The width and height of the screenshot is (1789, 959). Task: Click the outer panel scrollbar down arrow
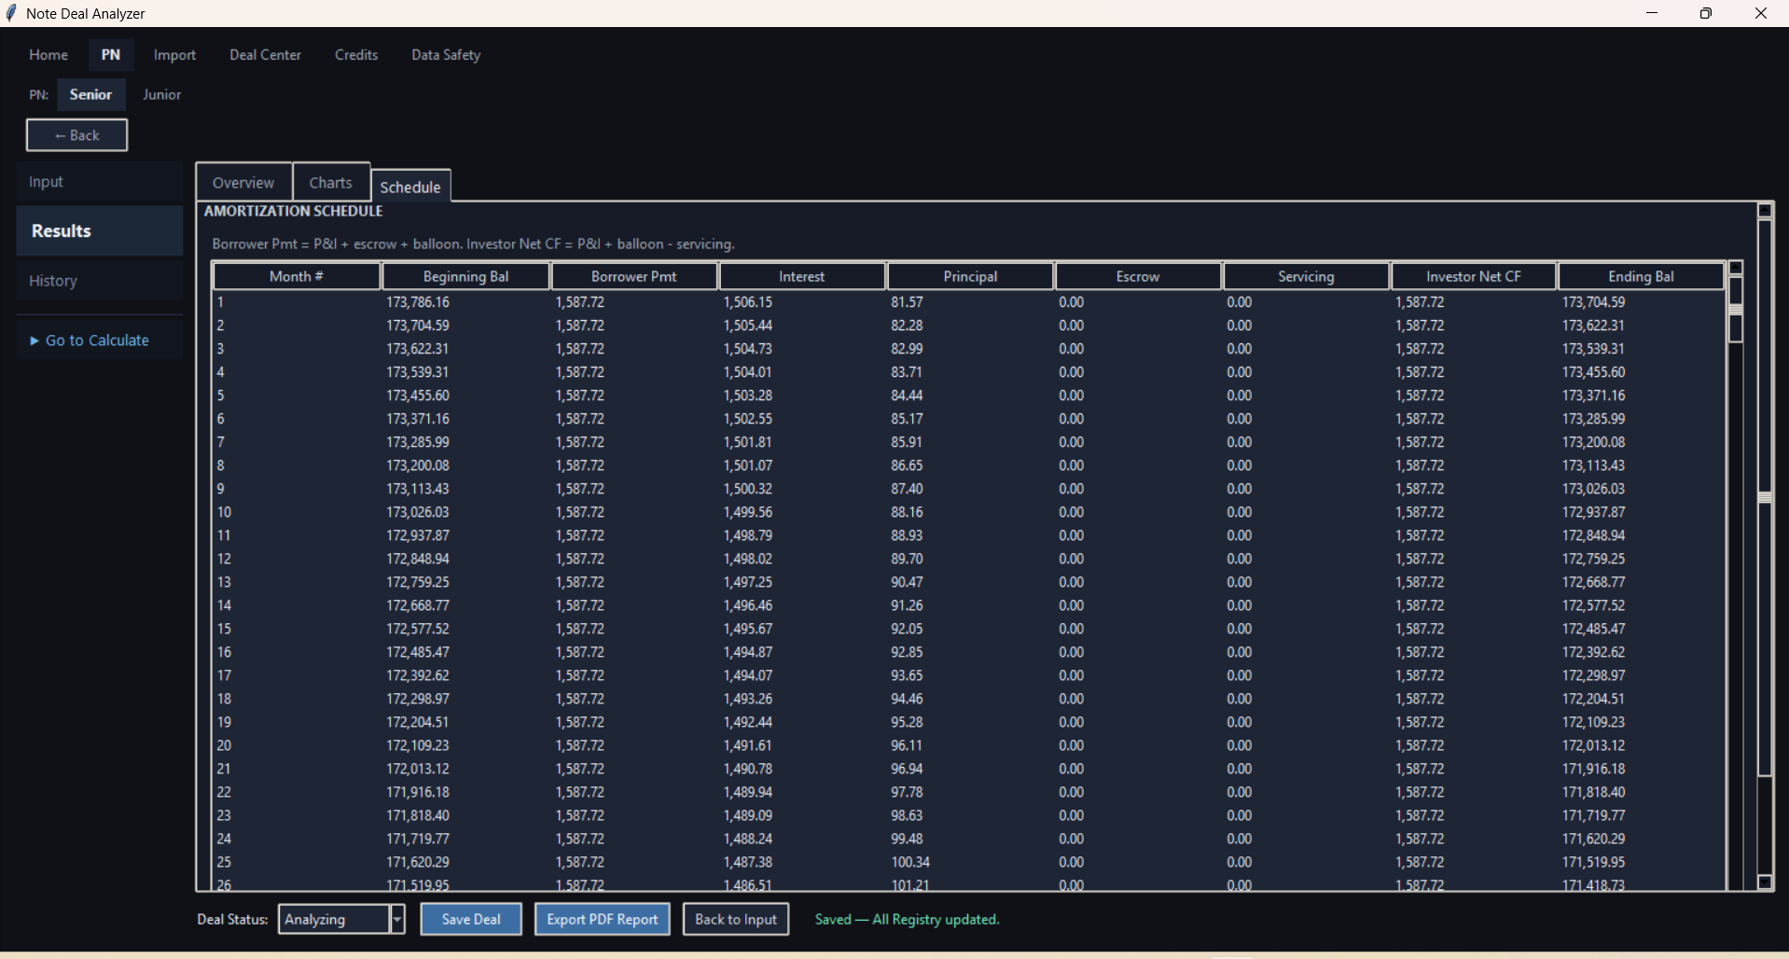[1765, 882]
